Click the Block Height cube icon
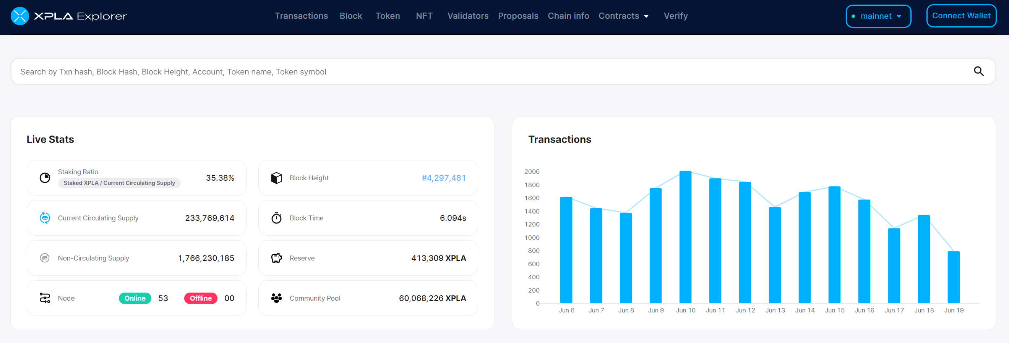Viewport: 1009px width, 343px height. [x=277, y=178]
